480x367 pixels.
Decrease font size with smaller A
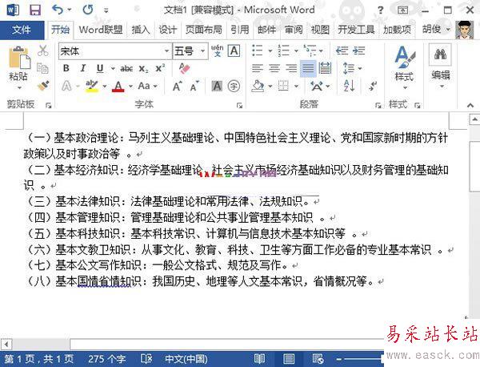pos(194,87)
